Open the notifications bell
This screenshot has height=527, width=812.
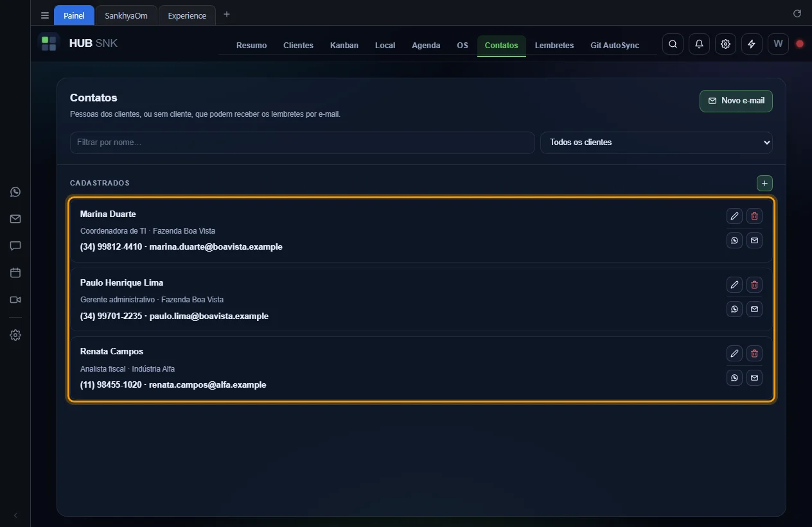pyautogui.click(x=699, y=44)
